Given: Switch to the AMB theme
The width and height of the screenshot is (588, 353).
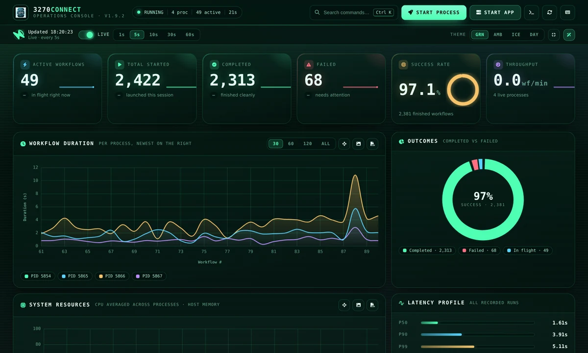Looking at the screenshot, I should pos(498,35).
